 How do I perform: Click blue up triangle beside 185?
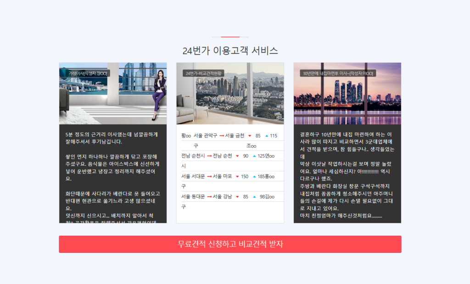pyautogui.click(x=254, y=177)
